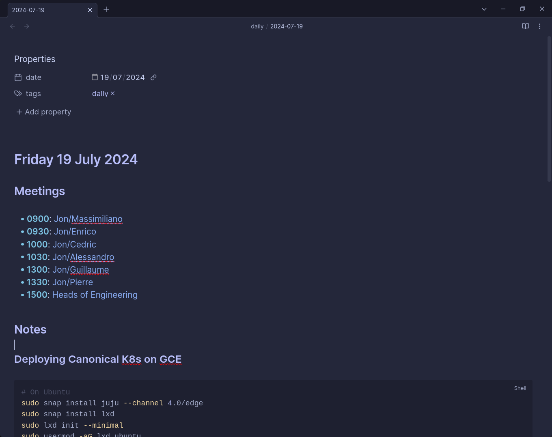
Task: Click the navigate forward arrow
Action: (27, 26)
